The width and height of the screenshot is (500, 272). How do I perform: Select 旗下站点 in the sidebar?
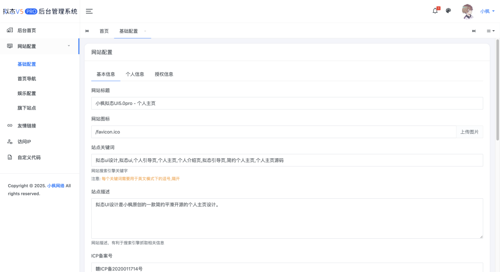tap(27, 108)
